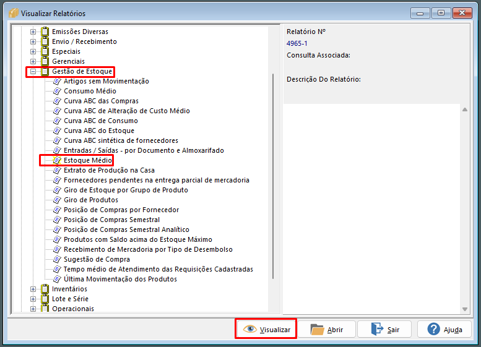Viewport: 481px width, 347px height.
Task: Click report number 4965-1
Action: coord(297,43)
